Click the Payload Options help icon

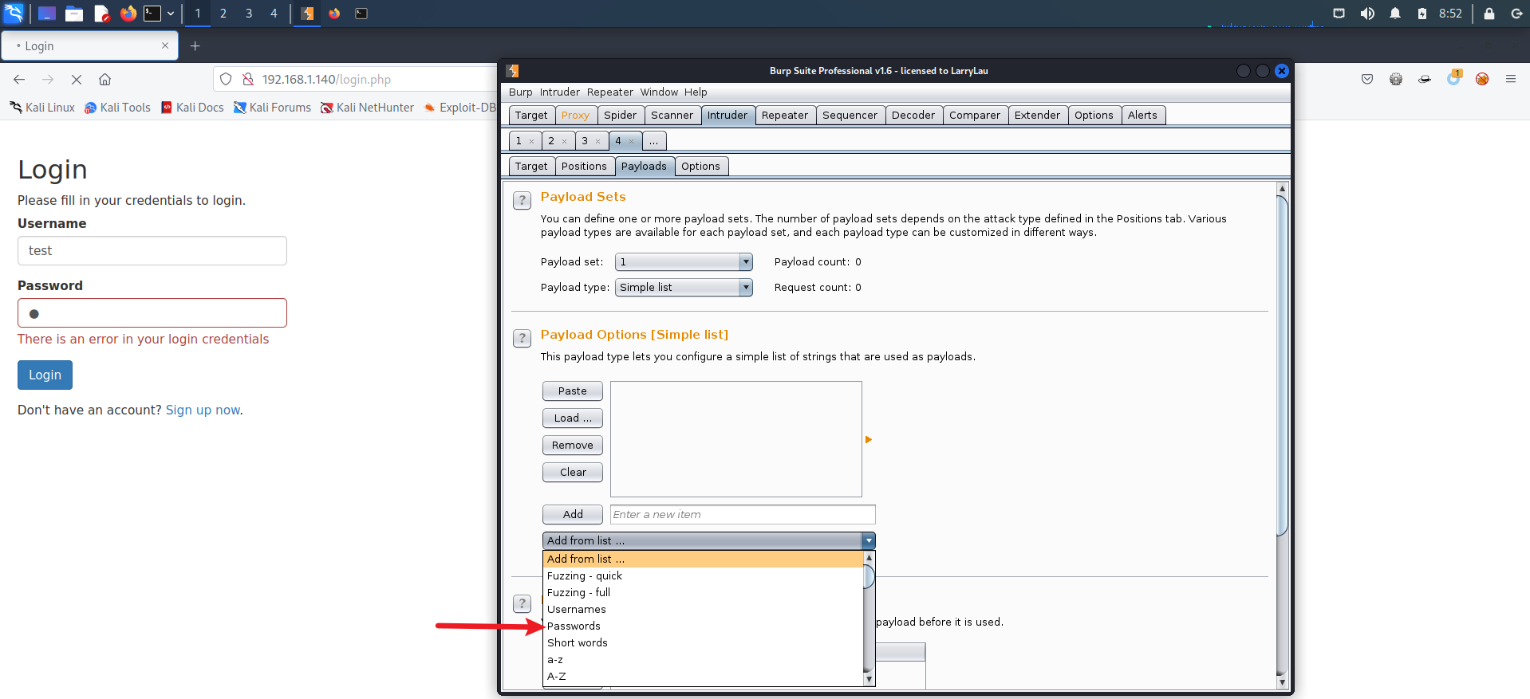[x=522, y=338]
